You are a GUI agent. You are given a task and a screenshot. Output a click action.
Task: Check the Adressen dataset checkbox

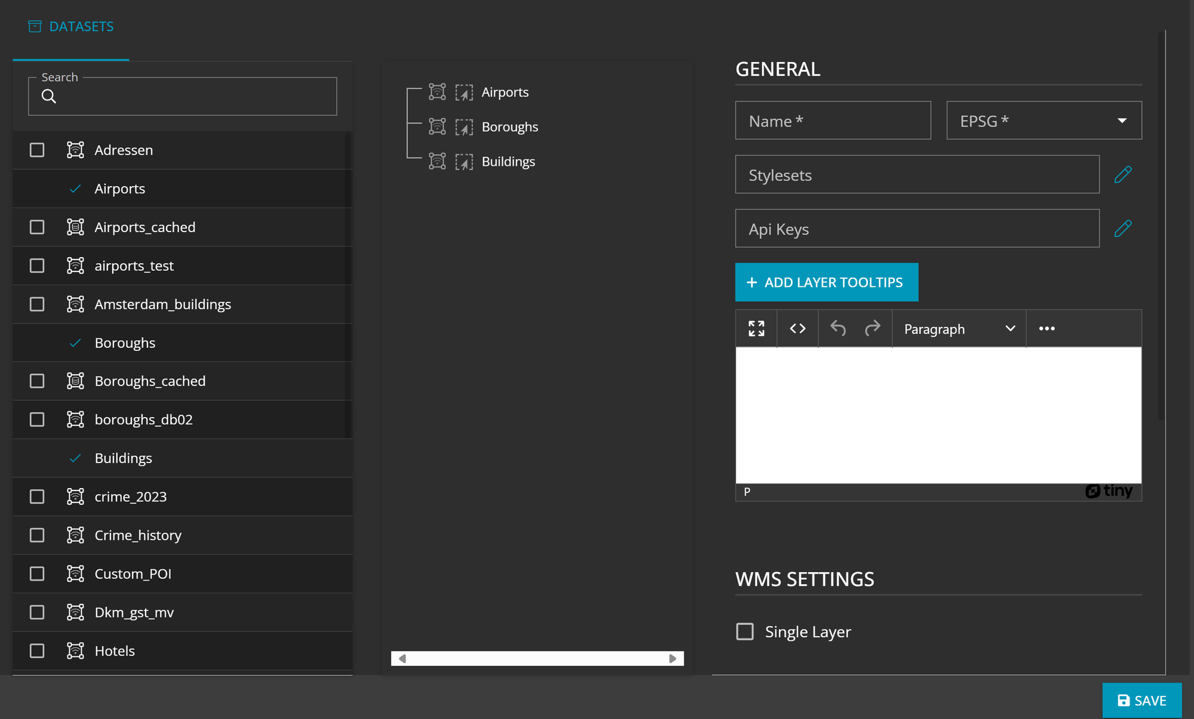[x=37, y=150]
